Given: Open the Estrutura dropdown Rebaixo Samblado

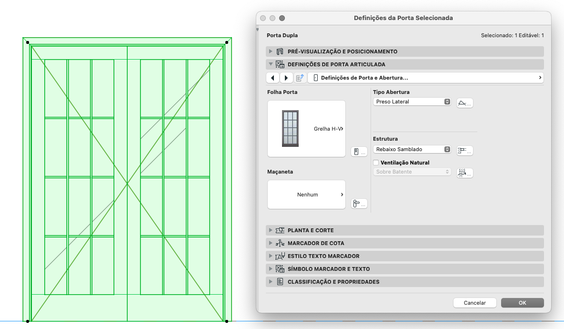Looking at the screenshot, I should pyautogui.click(x=412, y=149).
